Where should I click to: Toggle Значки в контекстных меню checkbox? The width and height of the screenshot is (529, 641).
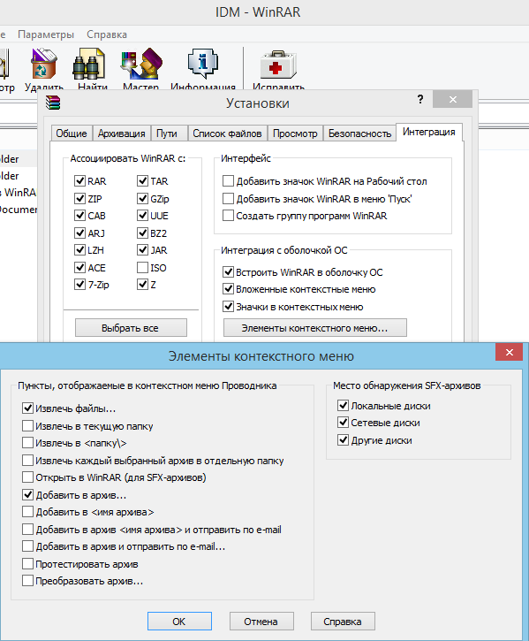click(x=228, y=307)
